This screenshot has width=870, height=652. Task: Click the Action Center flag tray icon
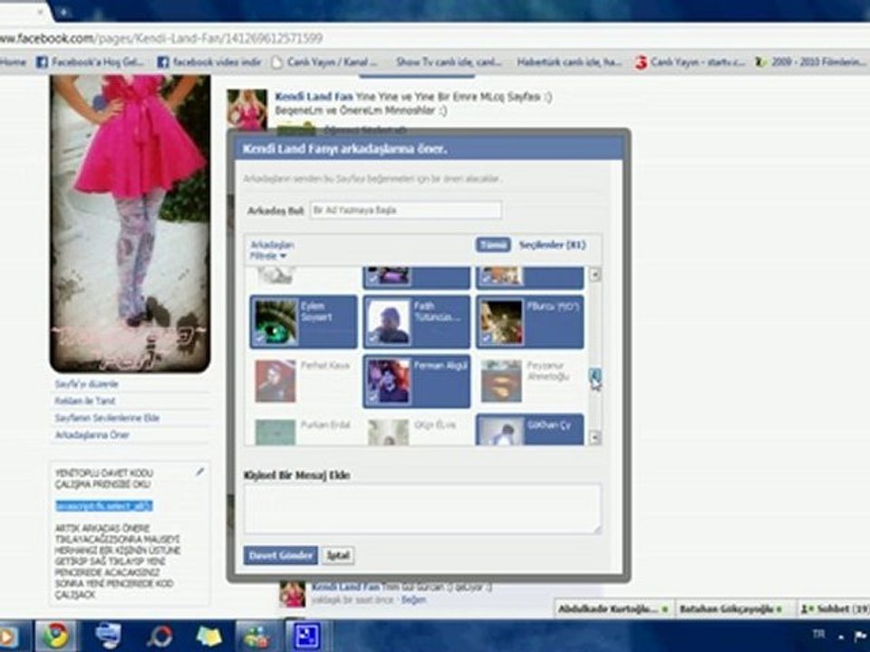tap(860, 636)
